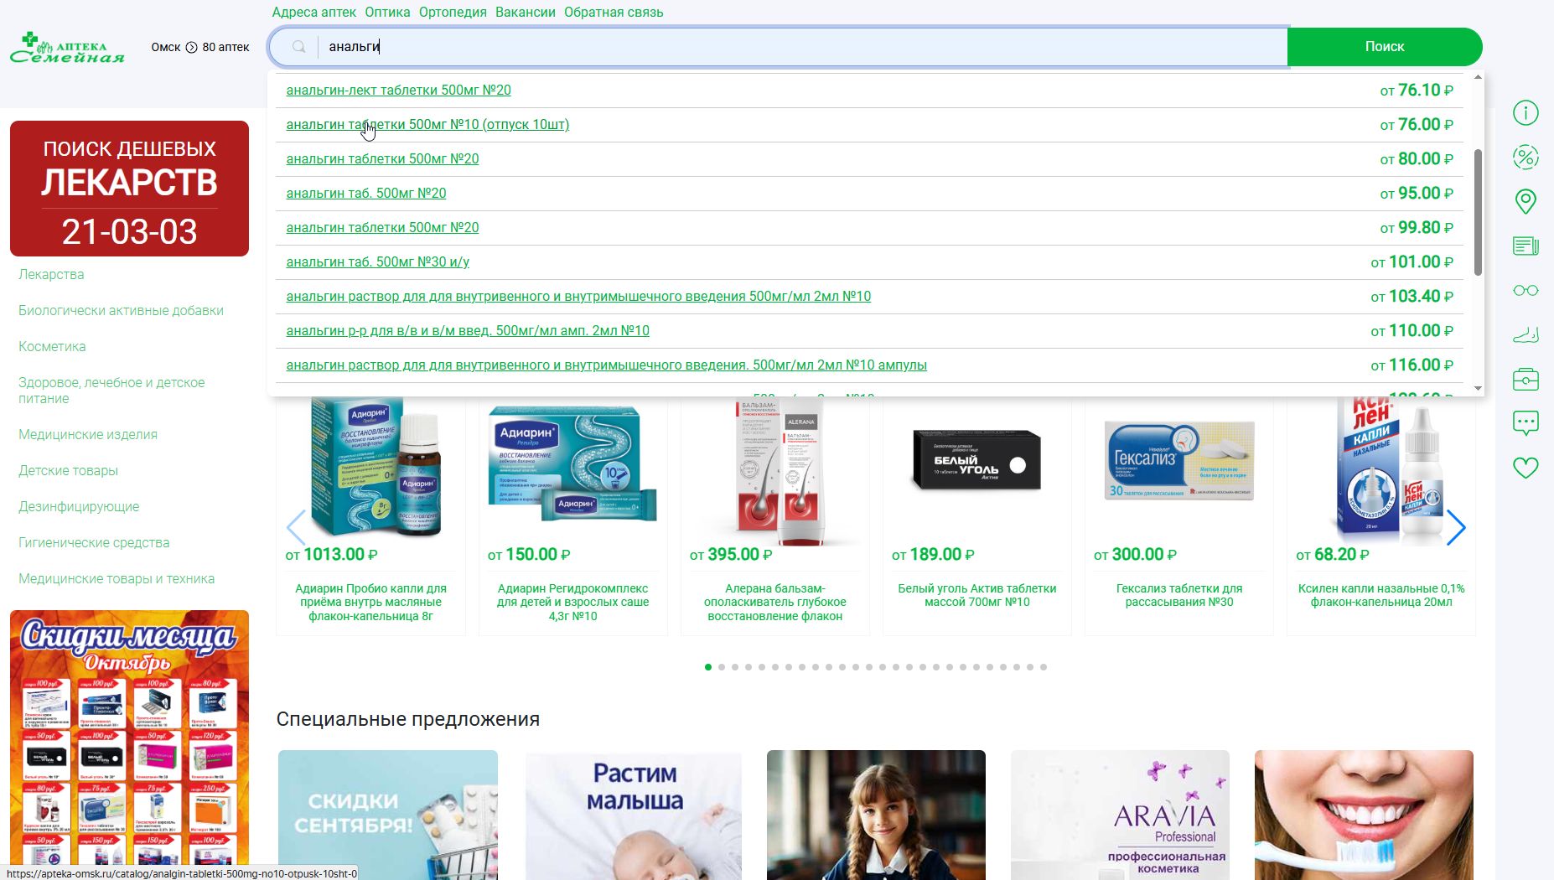This screenshot has width=1554, height=880.
Task: Open Медицинские товары и техника category
Action: pyautogui.click(x=117, y=578)
